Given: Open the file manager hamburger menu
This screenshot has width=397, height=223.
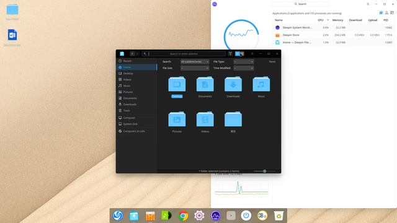Looking at the screenshot, I should (x=252, y=54).
